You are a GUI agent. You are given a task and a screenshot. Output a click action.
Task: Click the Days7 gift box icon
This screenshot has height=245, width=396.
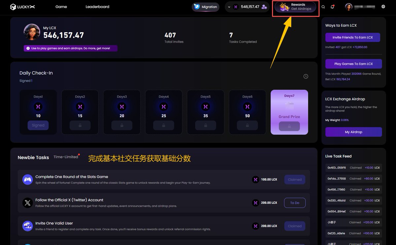289,105
